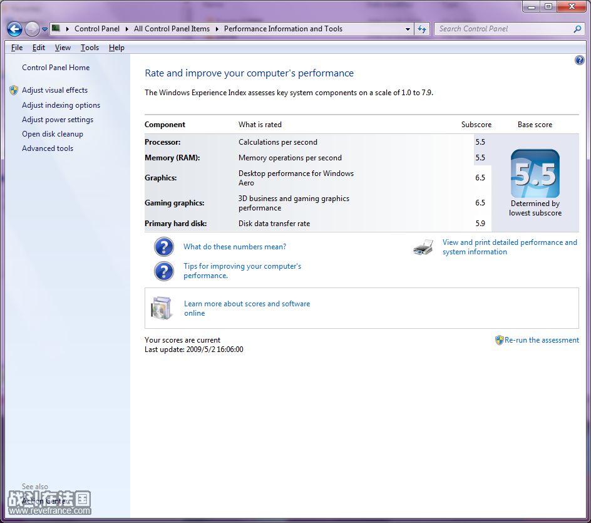Expand the arrow after Control Panel breadcrumb
Viewport: 591px width, 523px height.
[126, 29]
